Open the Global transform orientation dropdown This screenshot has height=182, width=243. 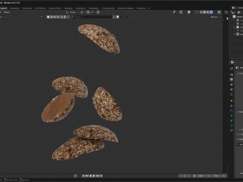(x=72, y=12)
